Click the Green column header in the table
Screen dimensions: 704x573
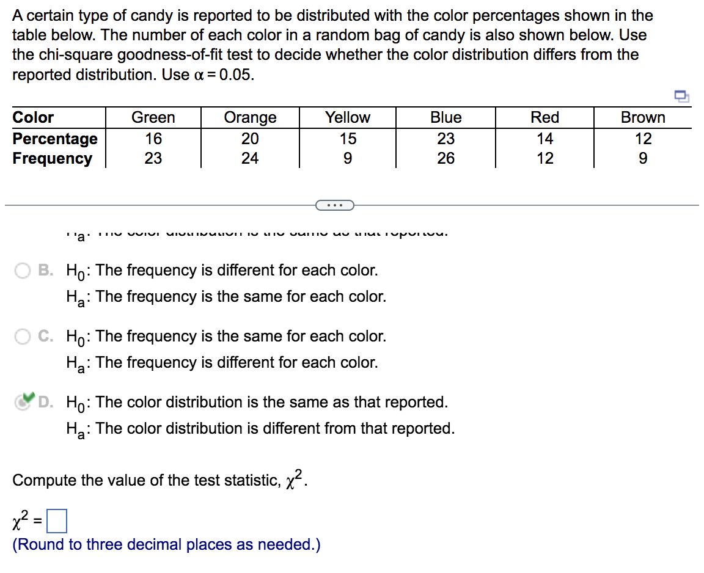(x=153, y=117)
